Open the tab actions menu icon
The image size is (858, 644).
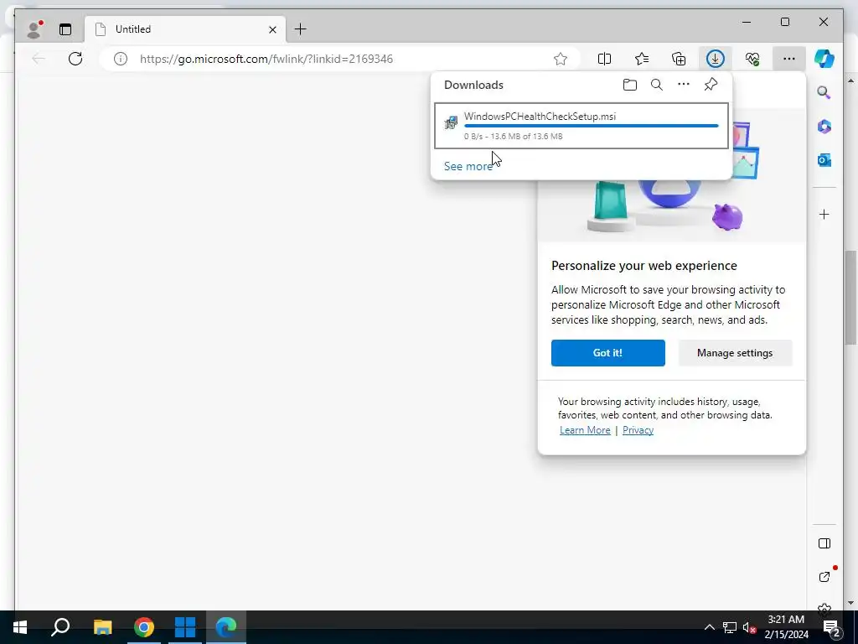65,29
